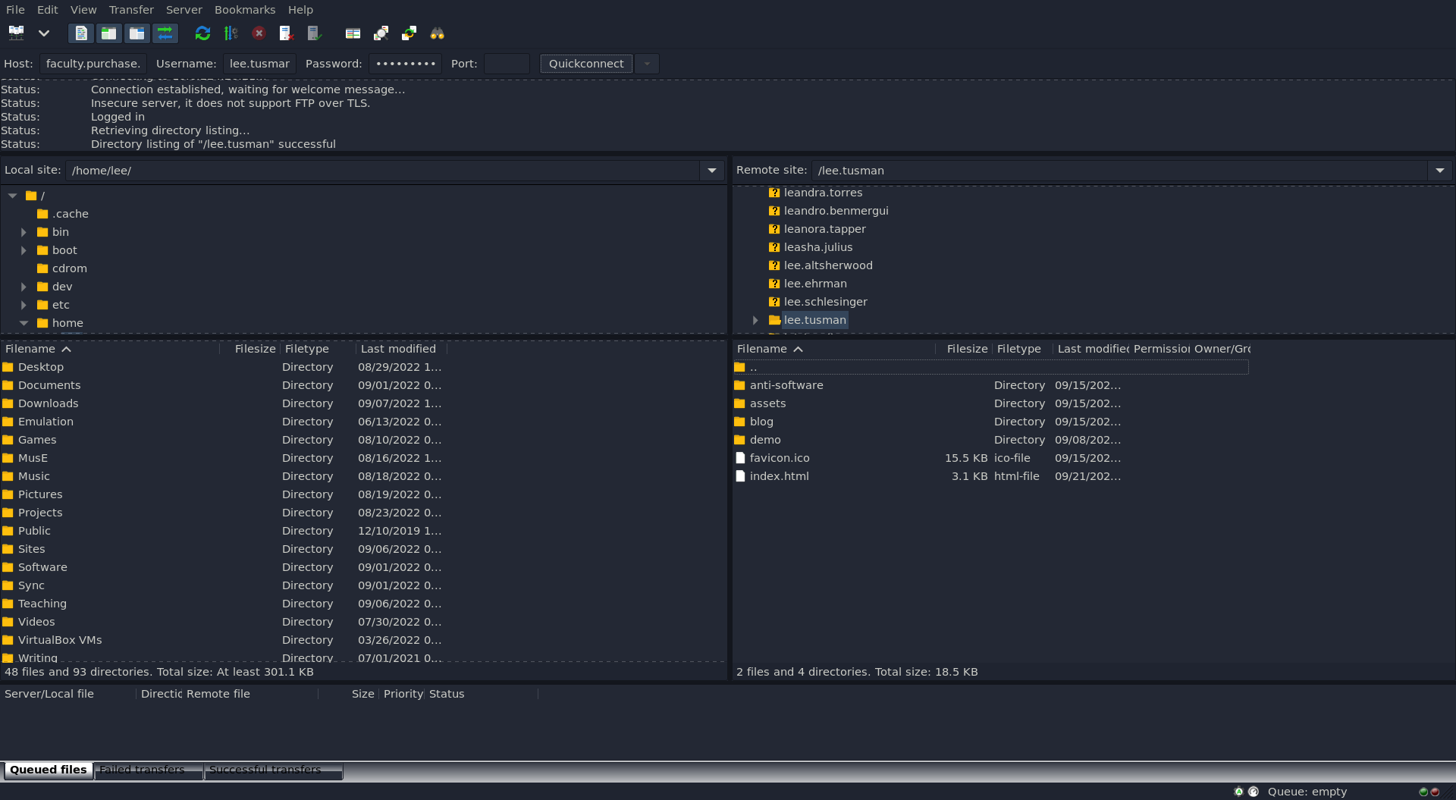Expand the bin directory in local tree

[24, 232]
